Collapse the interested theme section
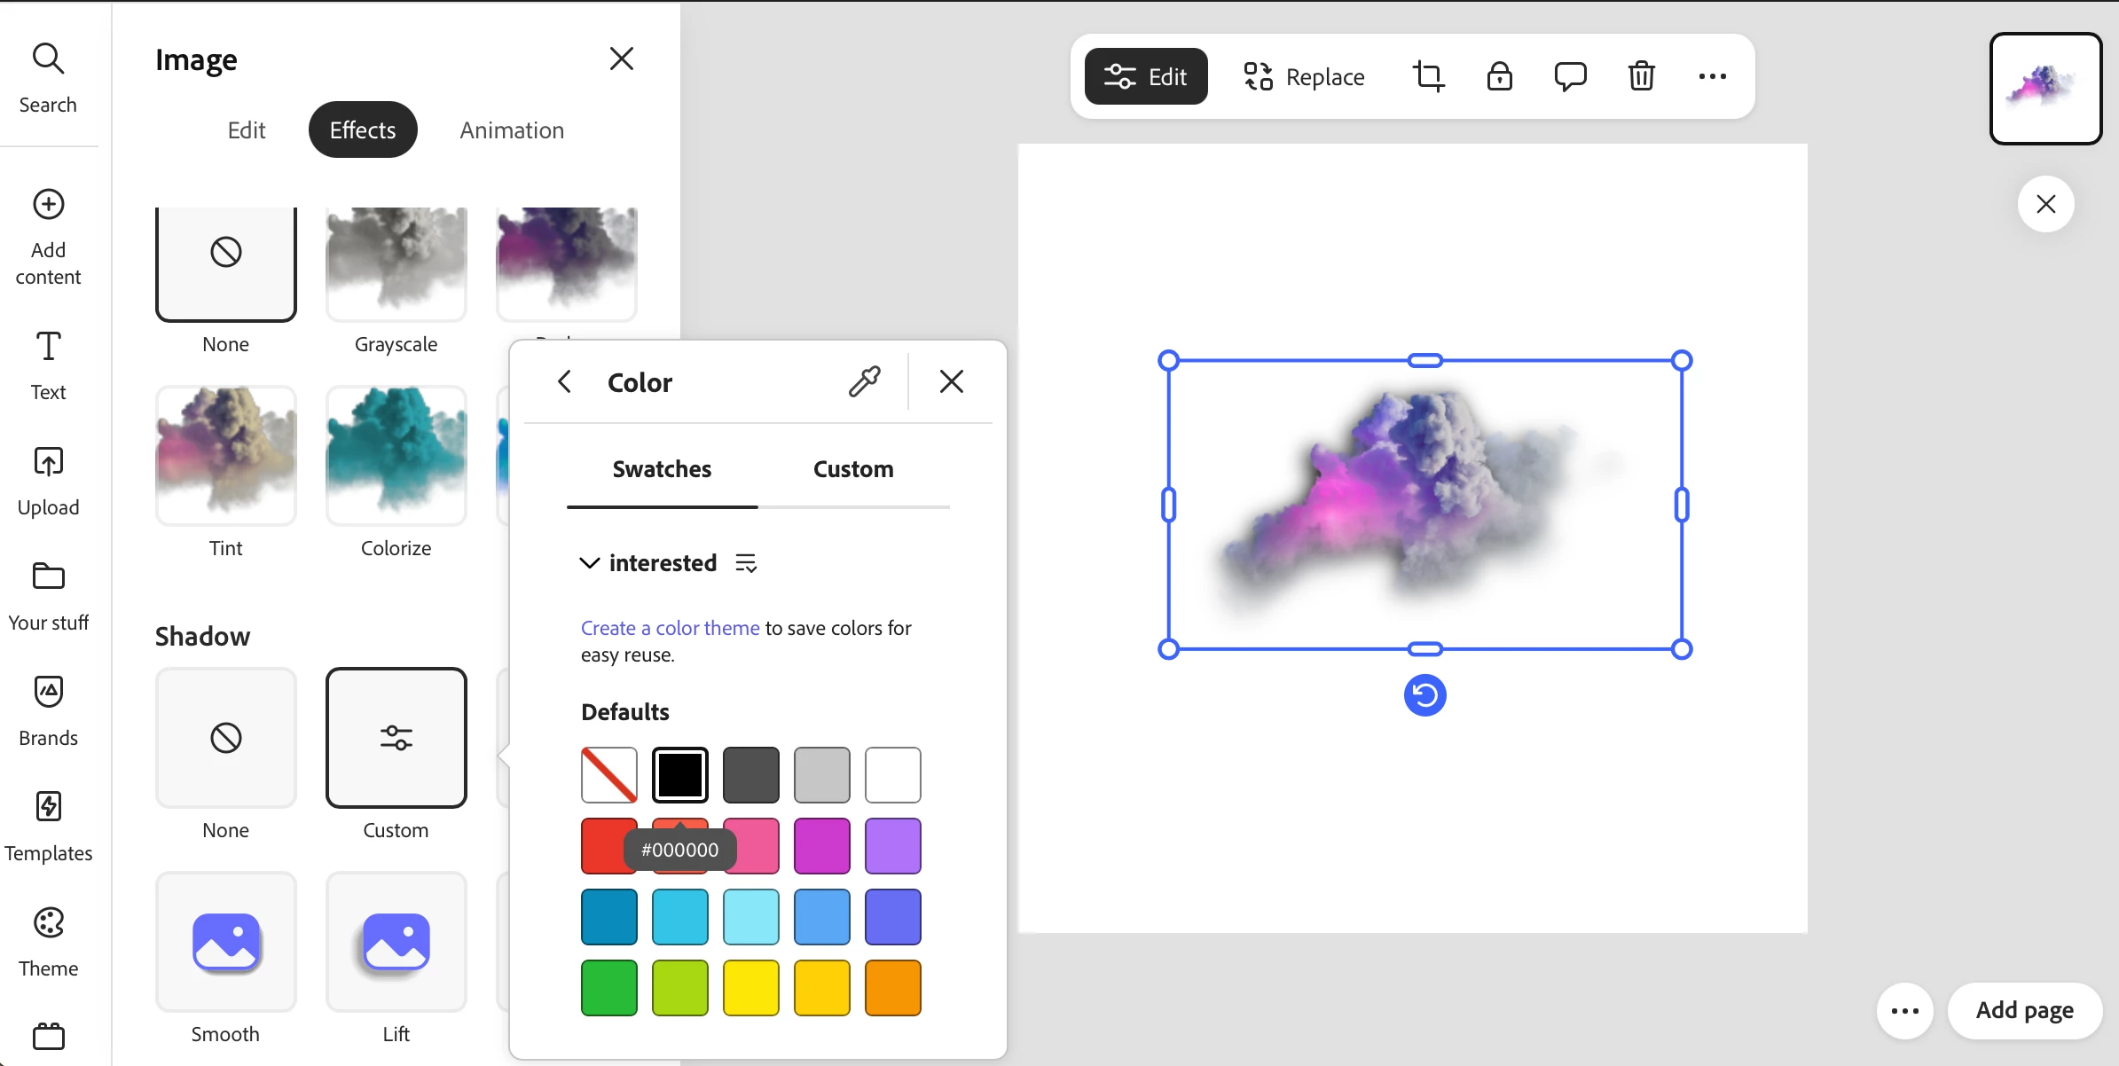2119x1066 pixels. tap(589, 563)
